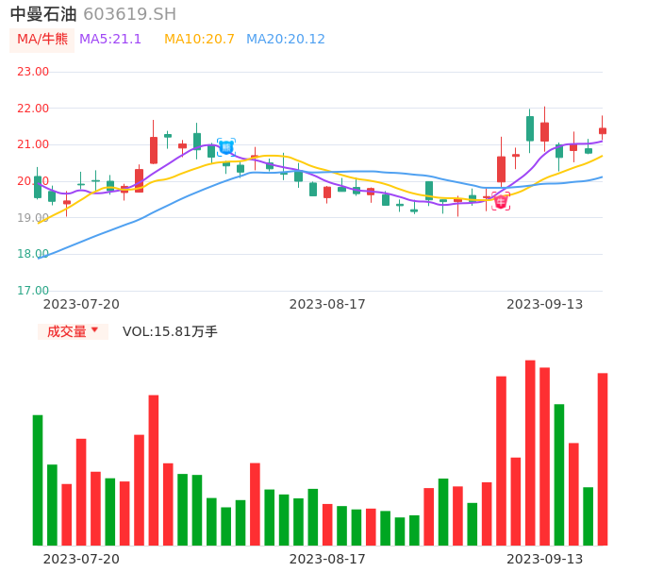Click the MA10:20.7 legend label
The image size is (647, 572).
199,40
